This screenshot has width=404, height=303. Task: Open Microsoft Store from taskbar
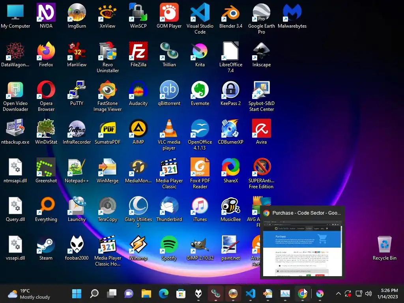pyautogui.click(x=181, y=294)
